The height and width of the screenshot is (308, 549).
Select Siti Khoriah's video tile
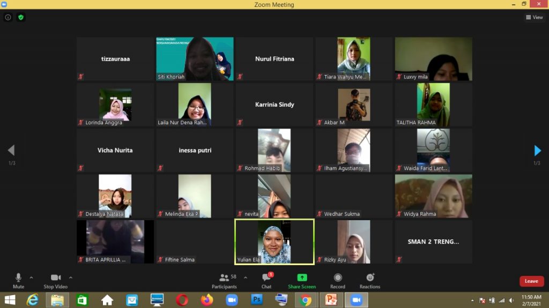point(195,59)
